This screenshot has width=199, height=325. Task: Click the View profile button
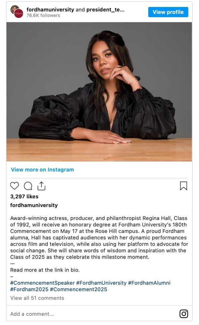tap(168, 12)
